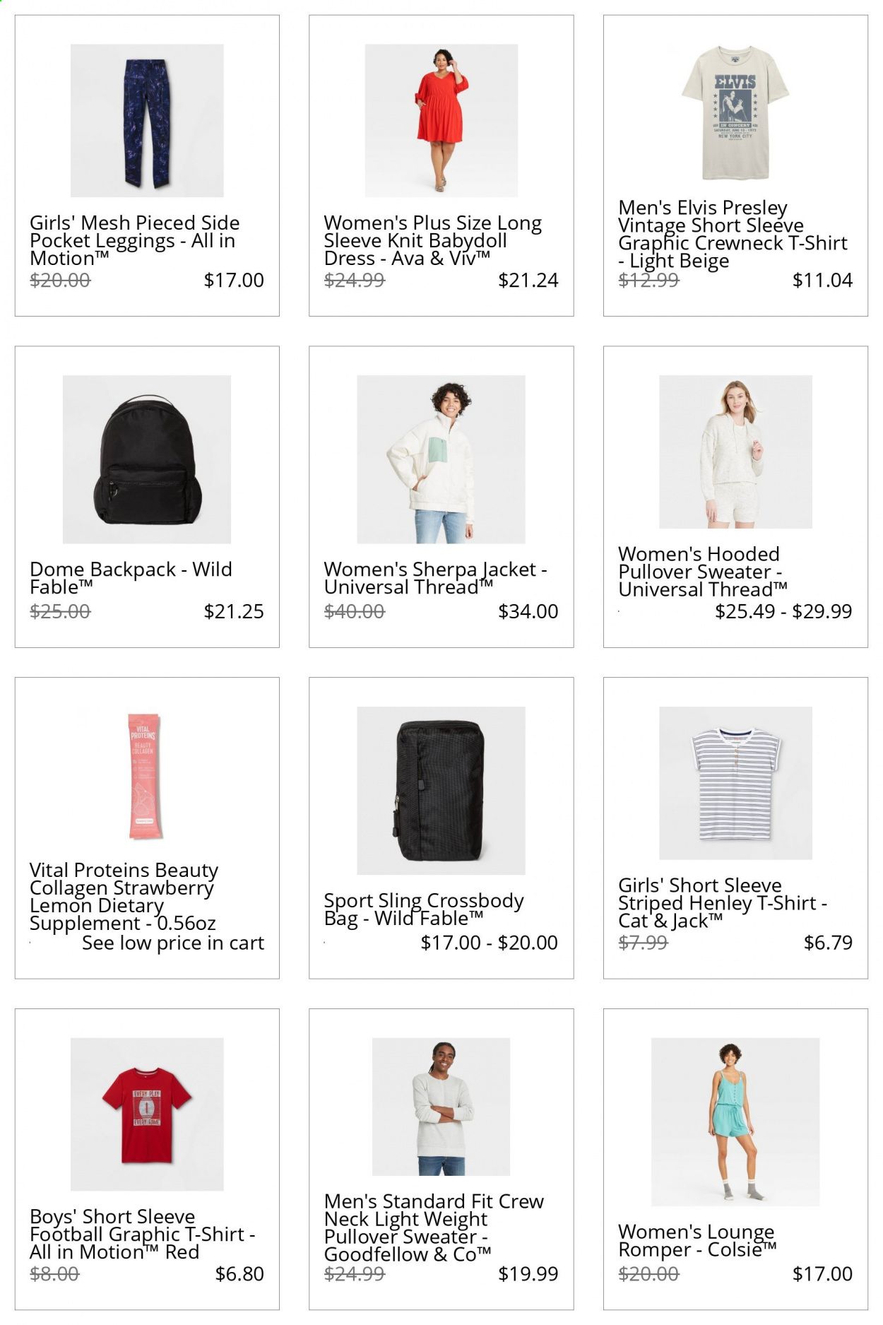This screenshot has width=883, height=1325.
Task: Click the red Football Graphic T-Shirt image
Action: tap(147, 1114)
